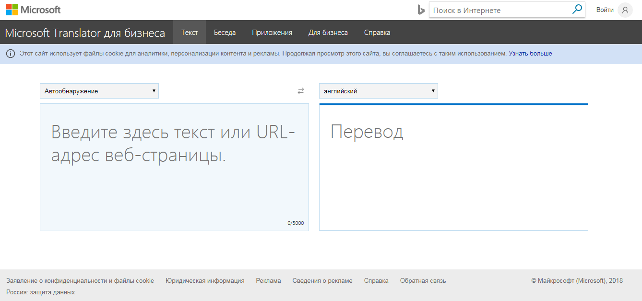Click the info icon in the cookie banner
The width and height of the screenshot is (642, 301).
click(10, 53)
